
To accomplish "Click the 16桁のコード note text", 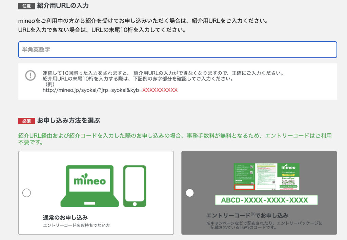I will 264,225.
